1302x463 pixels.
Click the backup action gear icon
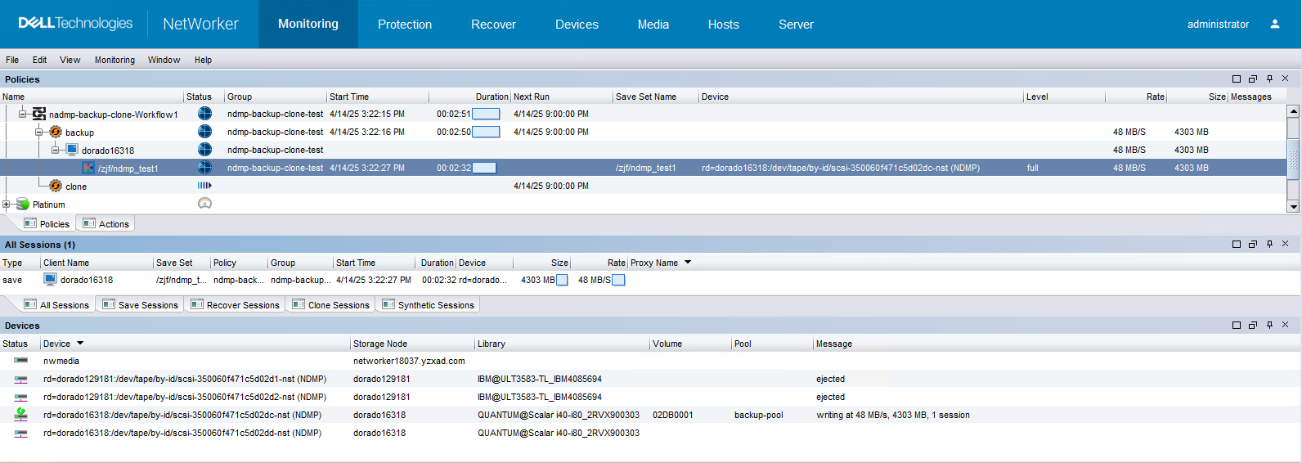(56, 132)
